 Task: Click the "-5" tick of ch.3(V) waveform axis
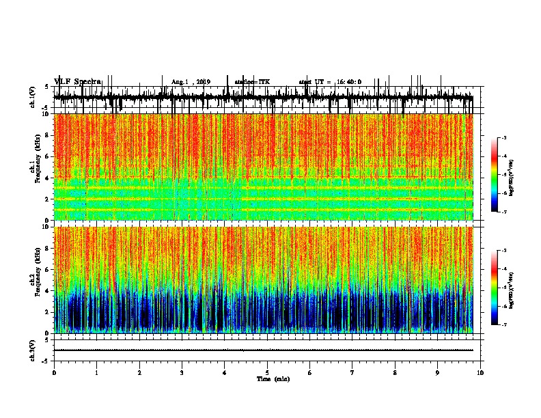tap(46, 361)
